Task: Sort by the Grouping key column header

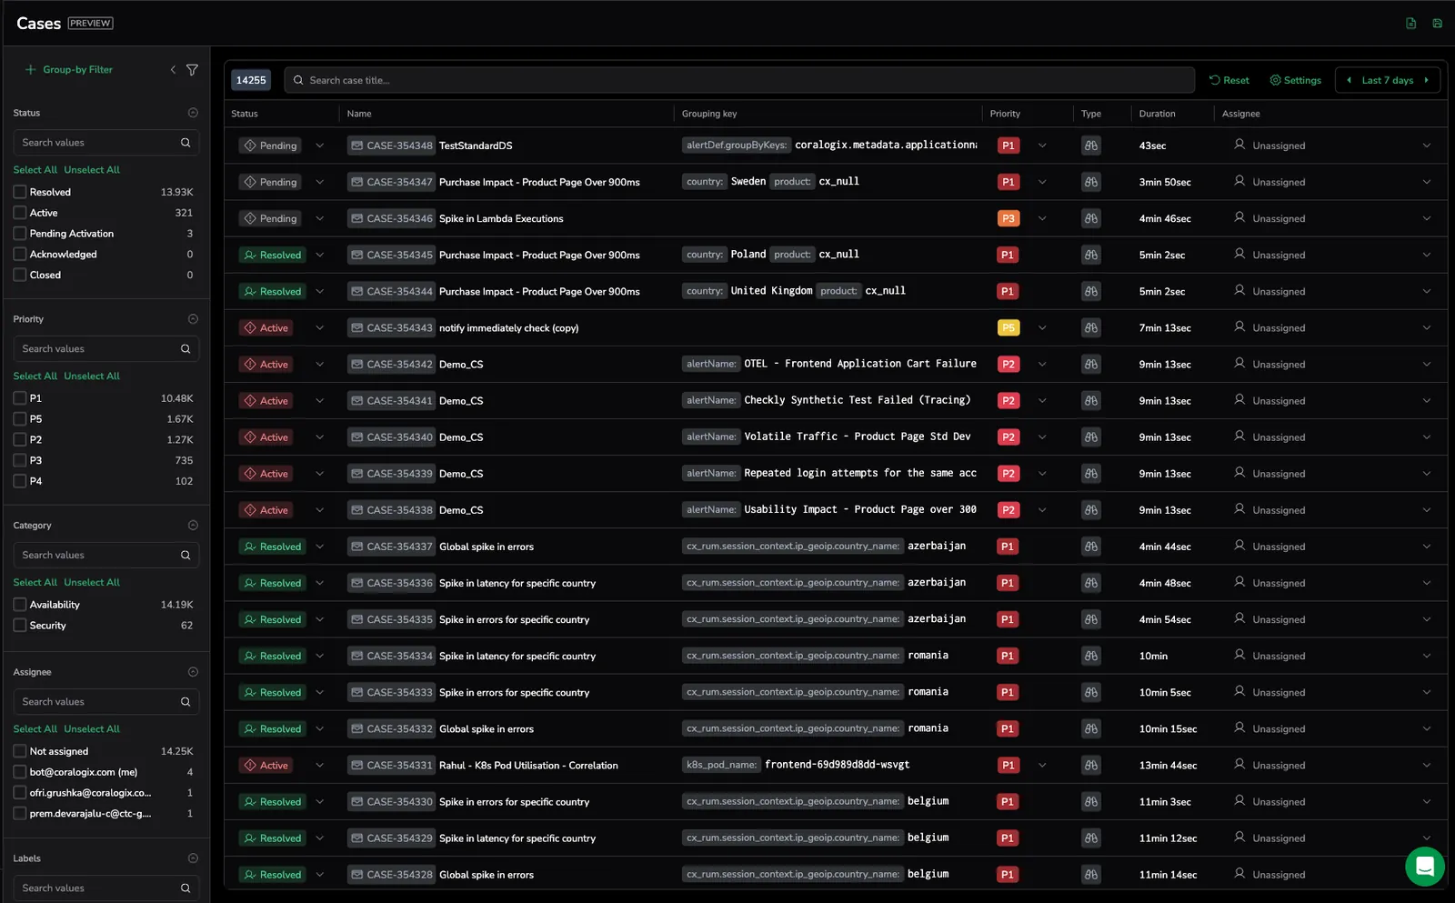Action: 709,114
